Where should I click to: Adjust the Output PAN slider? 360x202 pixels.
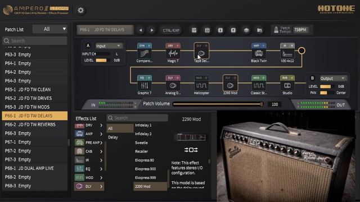point(327,93)
